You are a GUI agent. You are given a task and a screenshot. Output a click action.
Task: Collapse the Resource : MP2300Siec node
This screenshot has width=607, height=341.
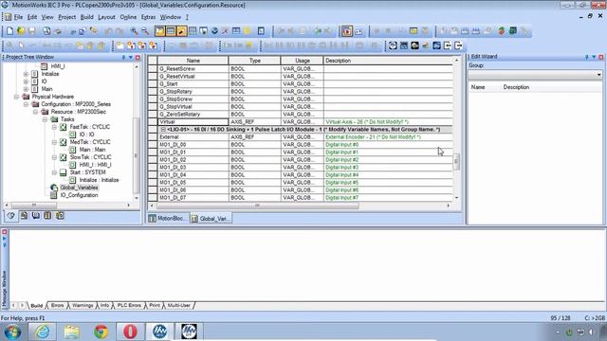[36, 112]
